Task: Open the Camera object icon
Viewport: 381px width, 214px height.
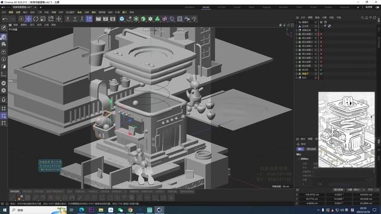Action: pos(187,19)
